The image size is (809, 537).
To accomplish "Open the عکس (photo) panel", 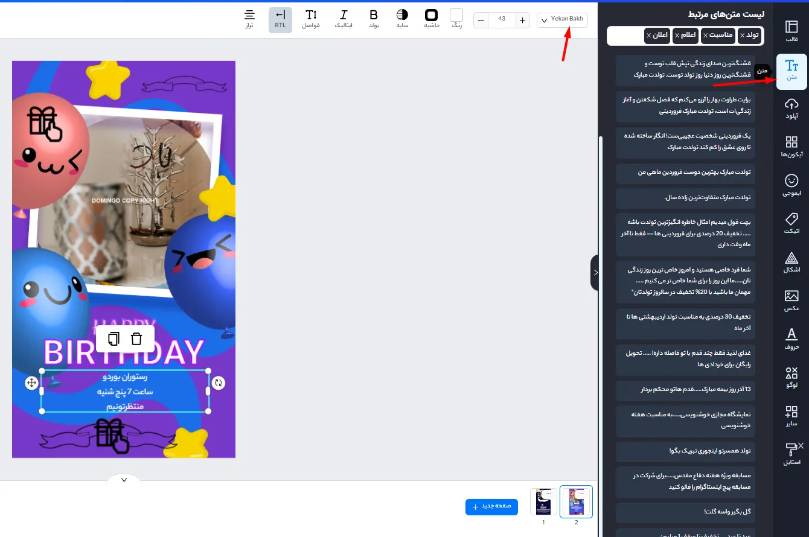I will 791,300.
